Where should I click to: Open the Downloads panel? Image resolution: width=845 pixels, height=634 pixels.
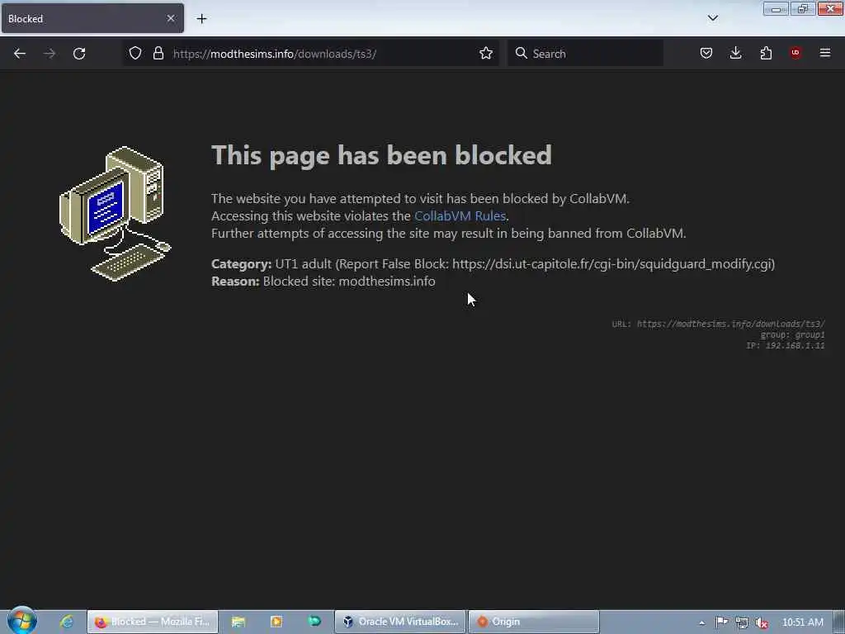click(x=735, y=53)
